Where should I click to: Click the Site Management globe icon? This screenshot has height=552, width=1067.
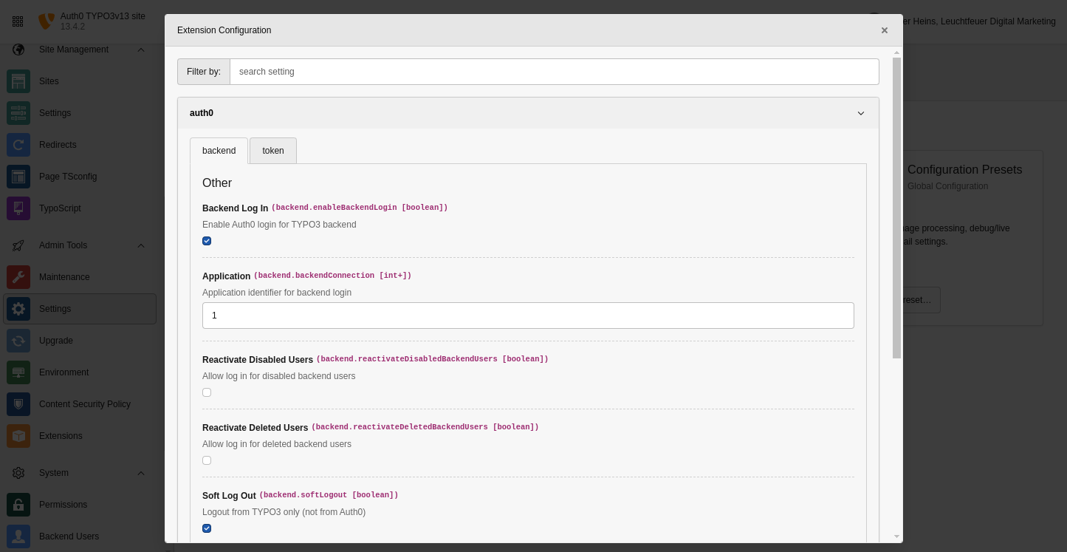coord(18,50)
